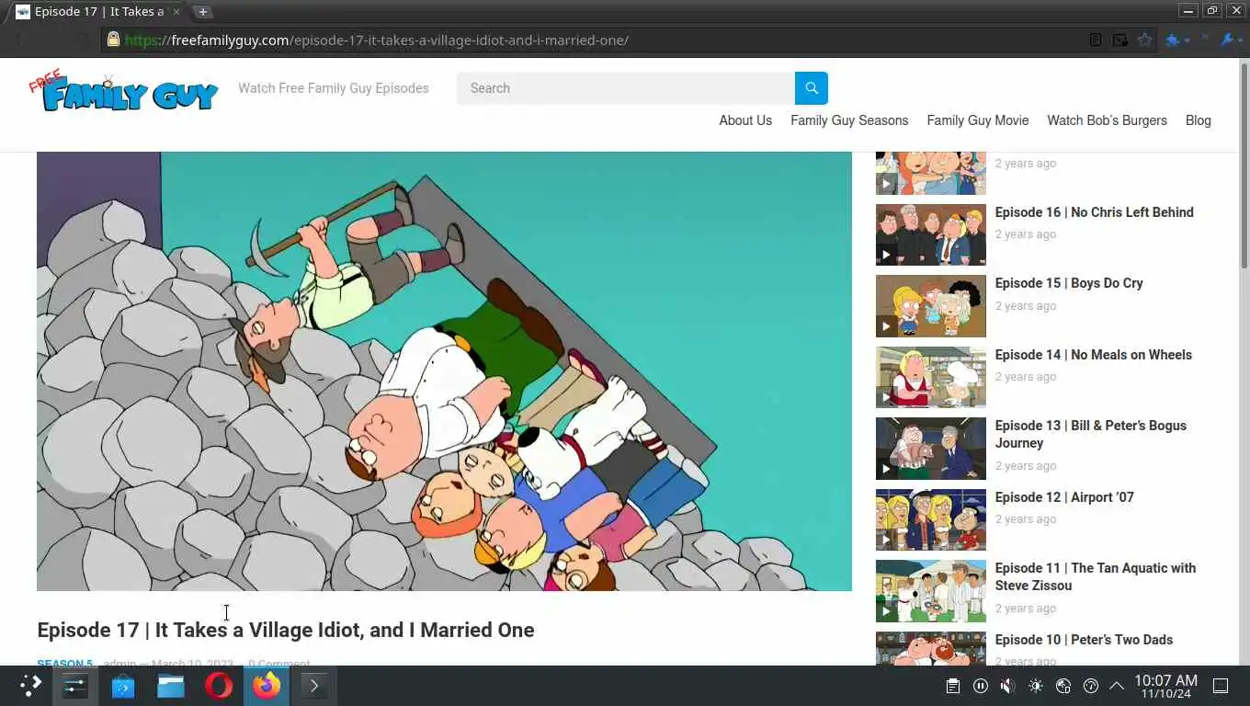The height and width of the screenshot is (706, 1250).
Task: Open the Blog menu item
Action: pos(1198,120)
